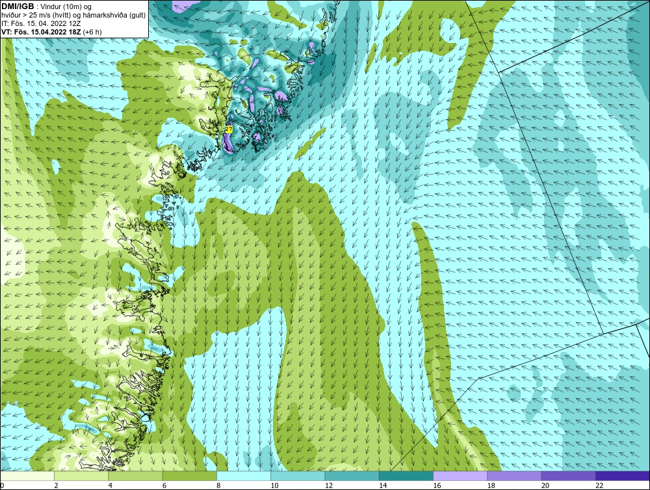Click the 'IT: Fös. 15. 04. 2022 12Z' line
This screenshot has width=650, height=490.
pyautogui.click(x=41, y=23)
